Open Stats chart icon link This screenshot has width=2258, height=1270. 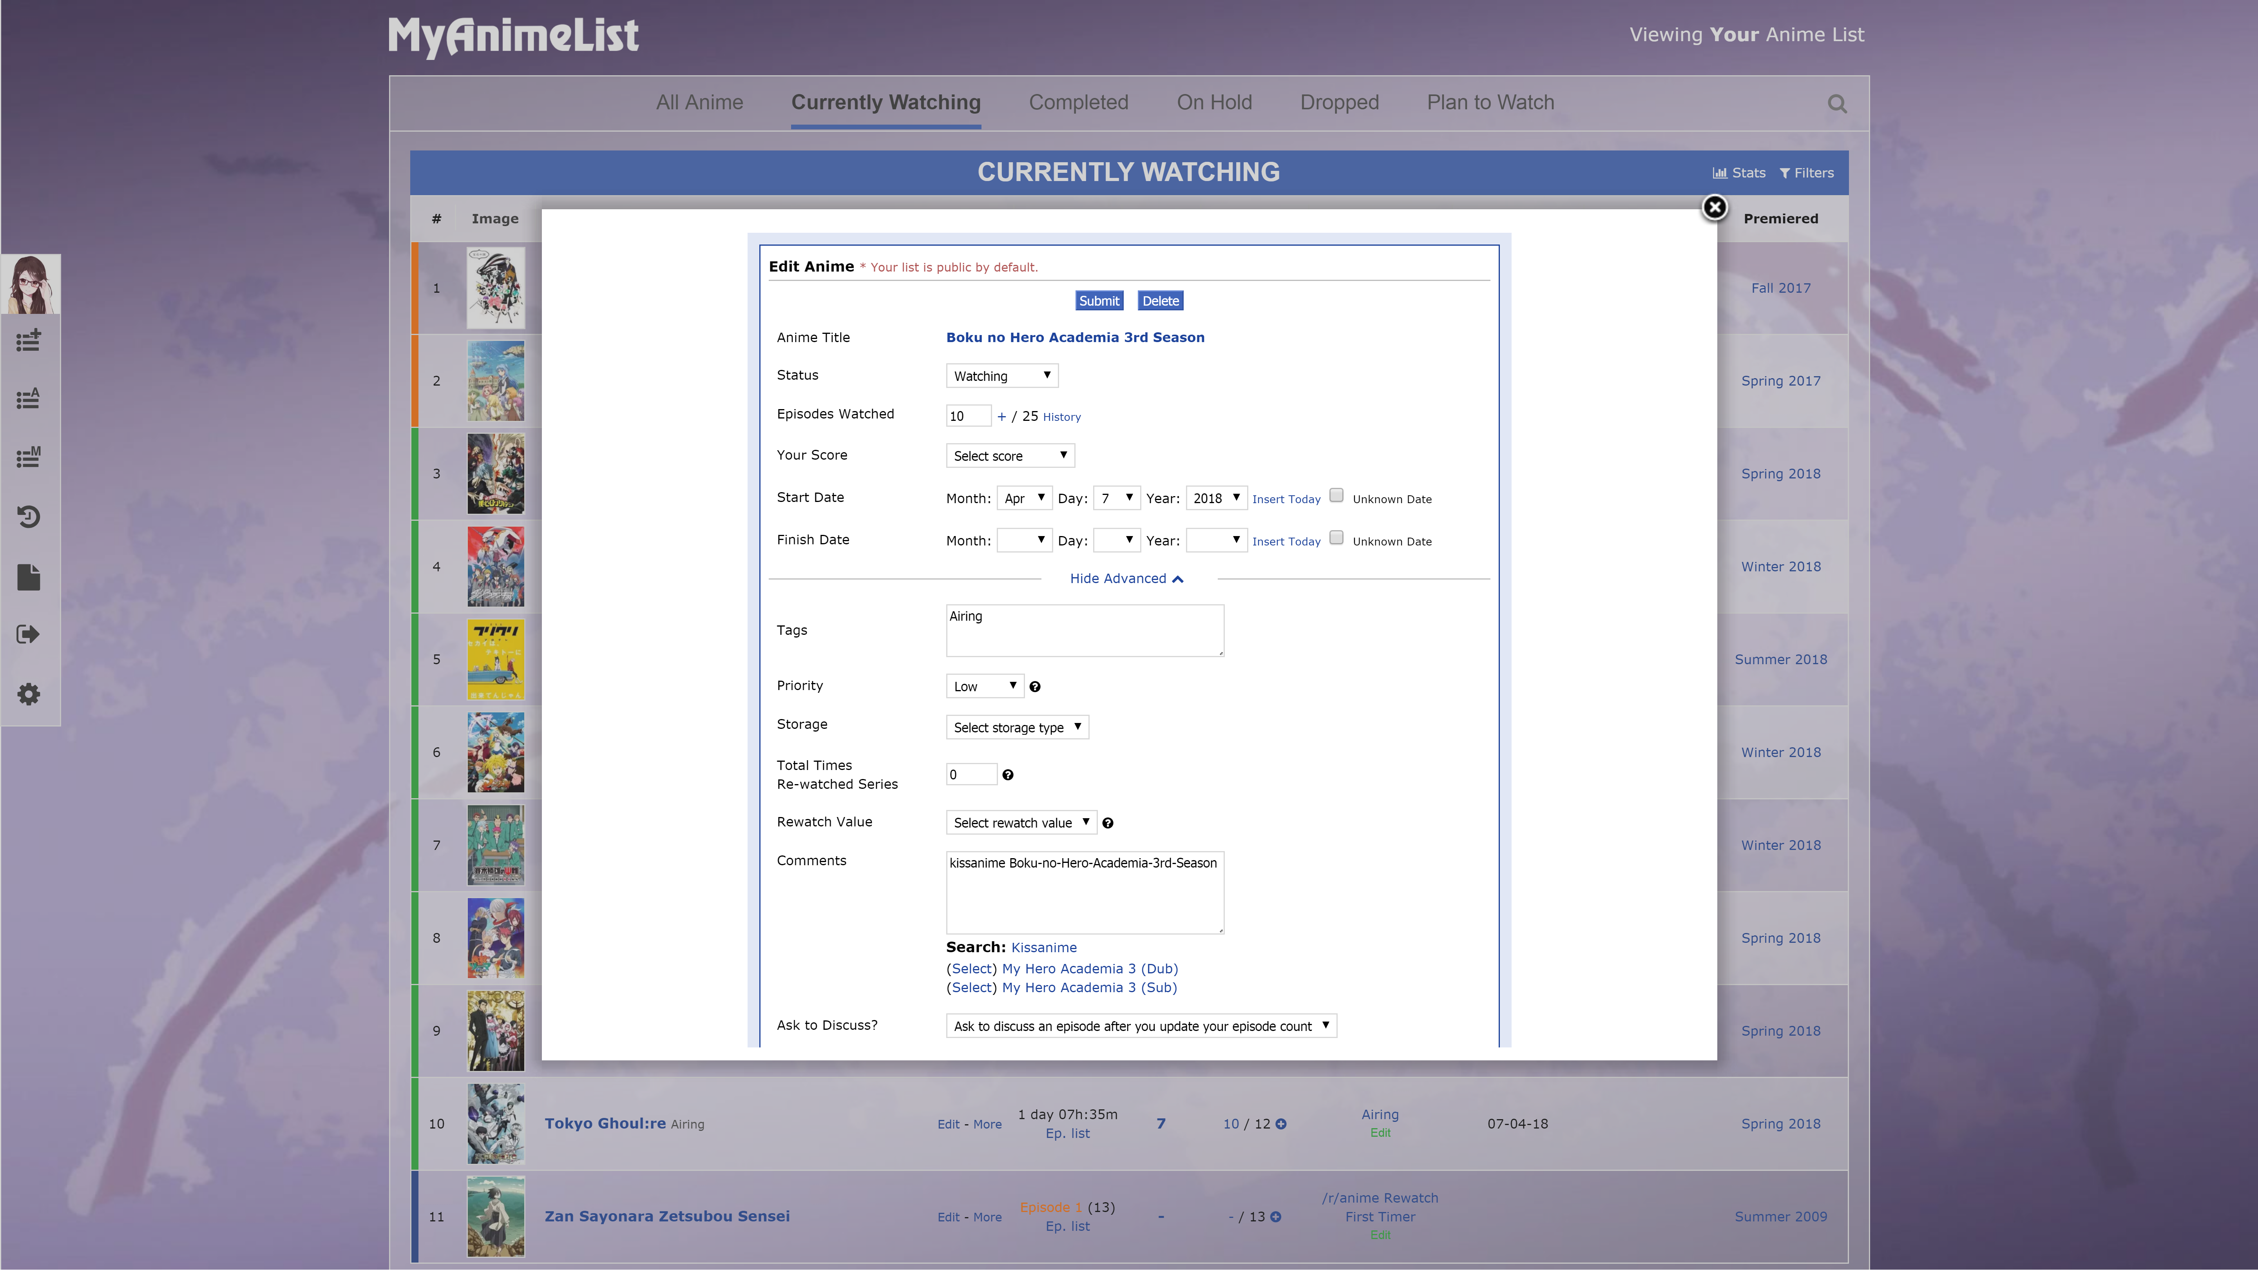click(x=1739, y=173)
